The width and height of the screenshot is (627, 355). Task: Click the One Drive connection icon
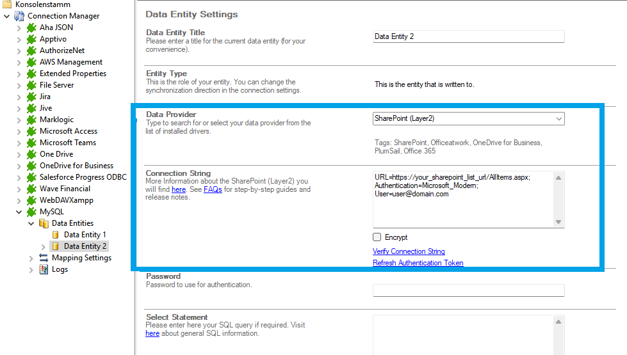31,154
